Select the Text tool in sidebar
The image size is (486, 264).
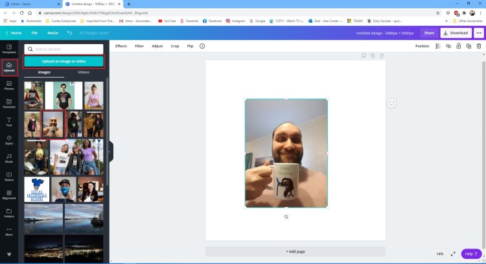pyautogui.click(x=9, y=121)
